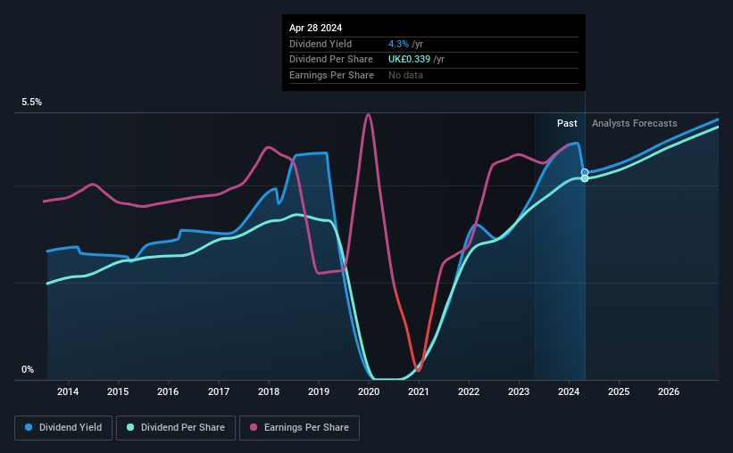Select the 2020 label on the x-axis

(369, 391)
